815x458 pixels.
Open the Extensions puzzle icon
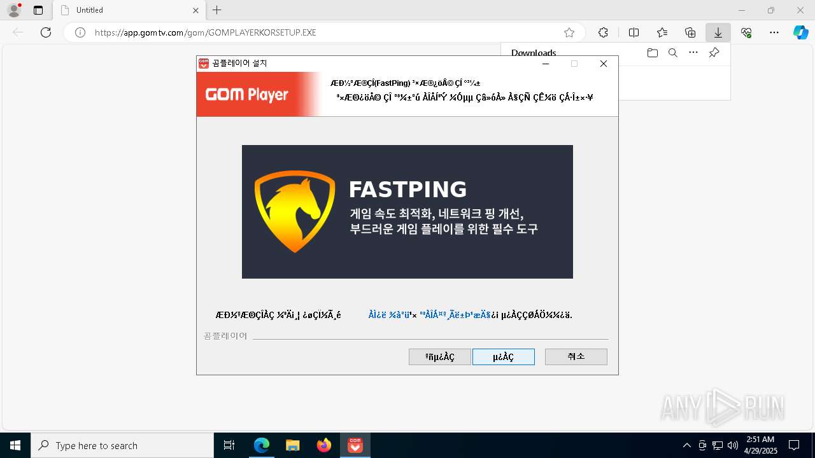[x=603, y=32]
